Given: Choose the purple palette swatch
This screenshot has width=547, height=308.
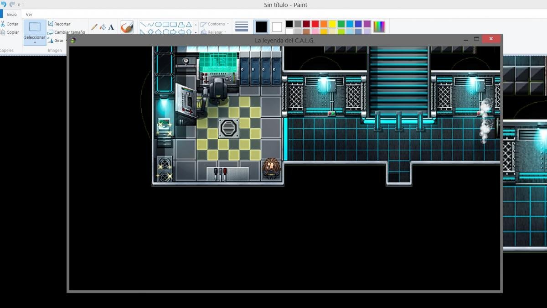Looking at the screenshot, I should (367, 24).
